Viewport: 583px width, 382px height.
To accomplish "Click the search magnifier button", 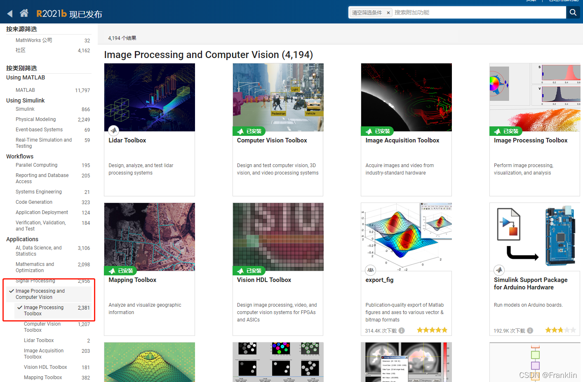I will 573,12.
